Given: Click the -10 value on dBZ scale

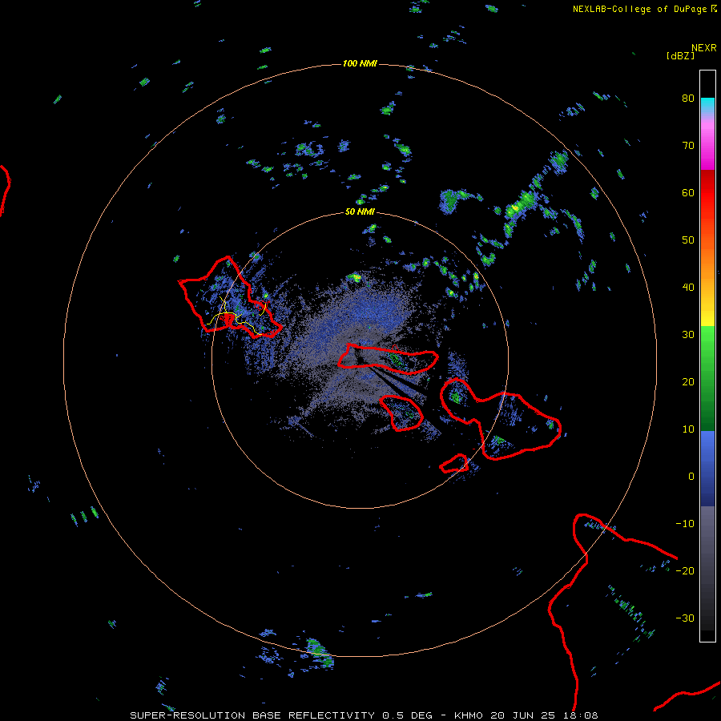Looking at the screenshot, I should [x=685, y=524].
